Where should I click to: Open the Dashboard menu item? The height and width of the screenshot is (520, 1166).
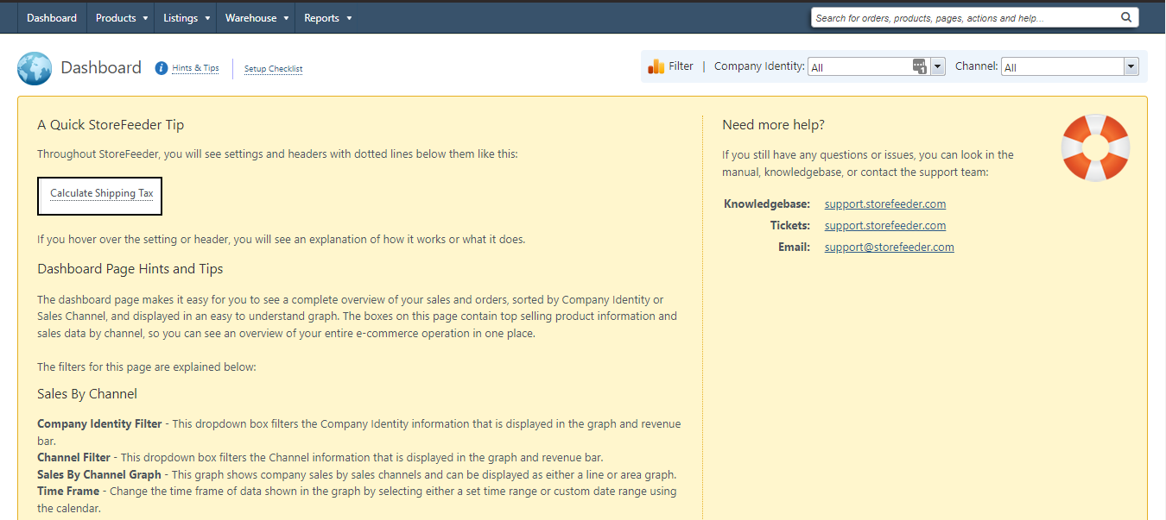point(52,17)
